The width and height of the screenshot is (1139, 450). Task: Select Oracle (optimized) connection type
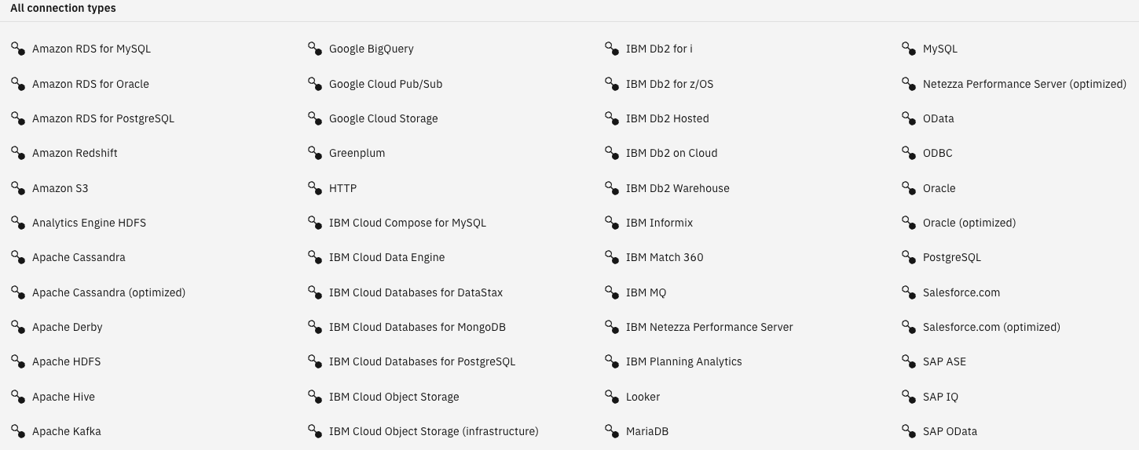click(x=969, y=223)
